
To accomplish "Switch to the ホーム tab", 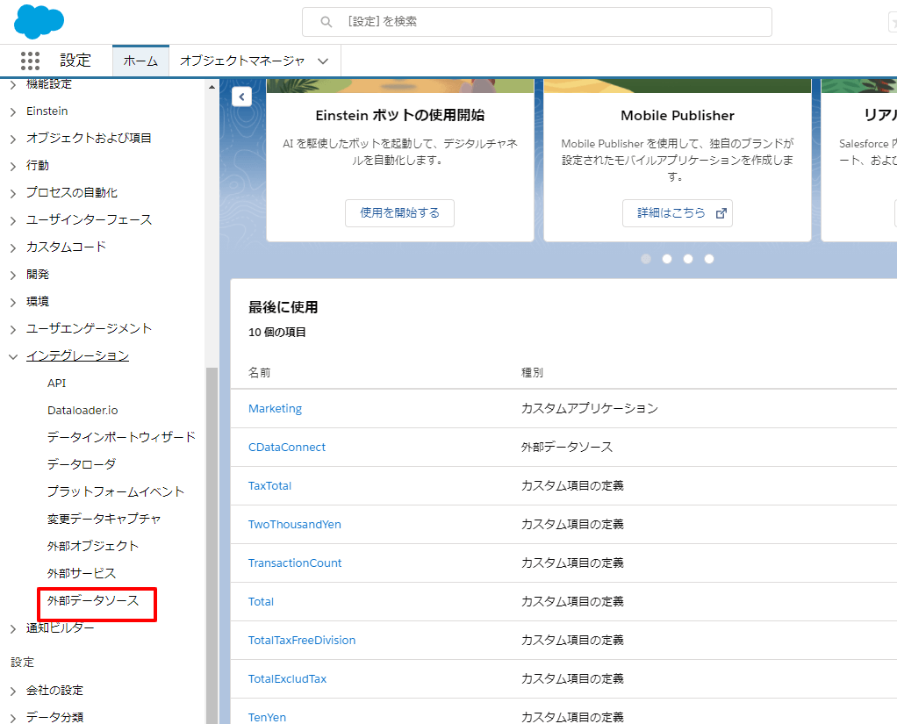I will [x=140, y=61].
